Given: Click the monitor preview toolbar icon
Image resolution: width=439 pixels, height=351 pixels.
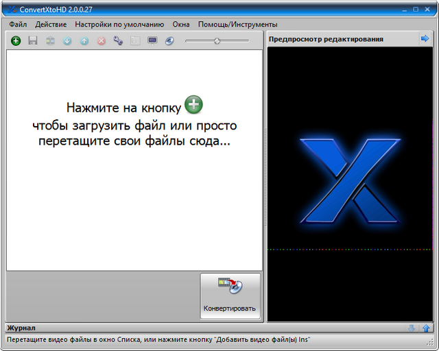Looking at the screenshot, I should point(152,41).
